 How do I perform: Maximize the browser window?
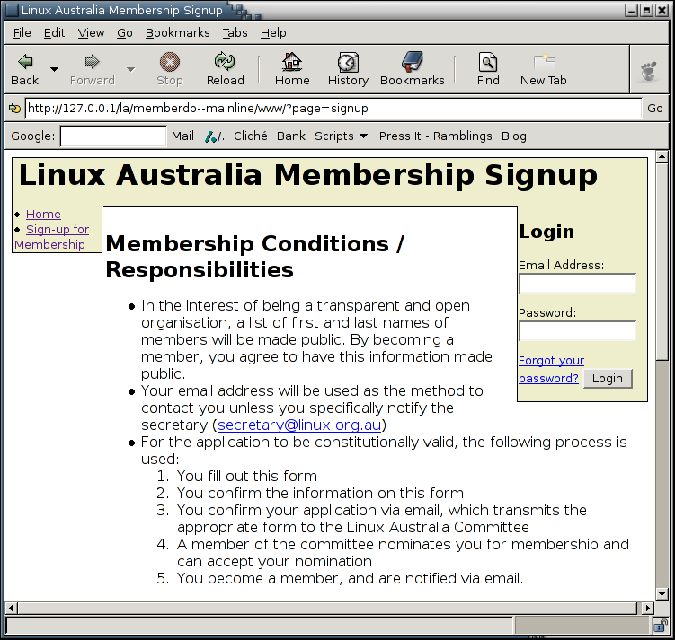pos(646,10)
